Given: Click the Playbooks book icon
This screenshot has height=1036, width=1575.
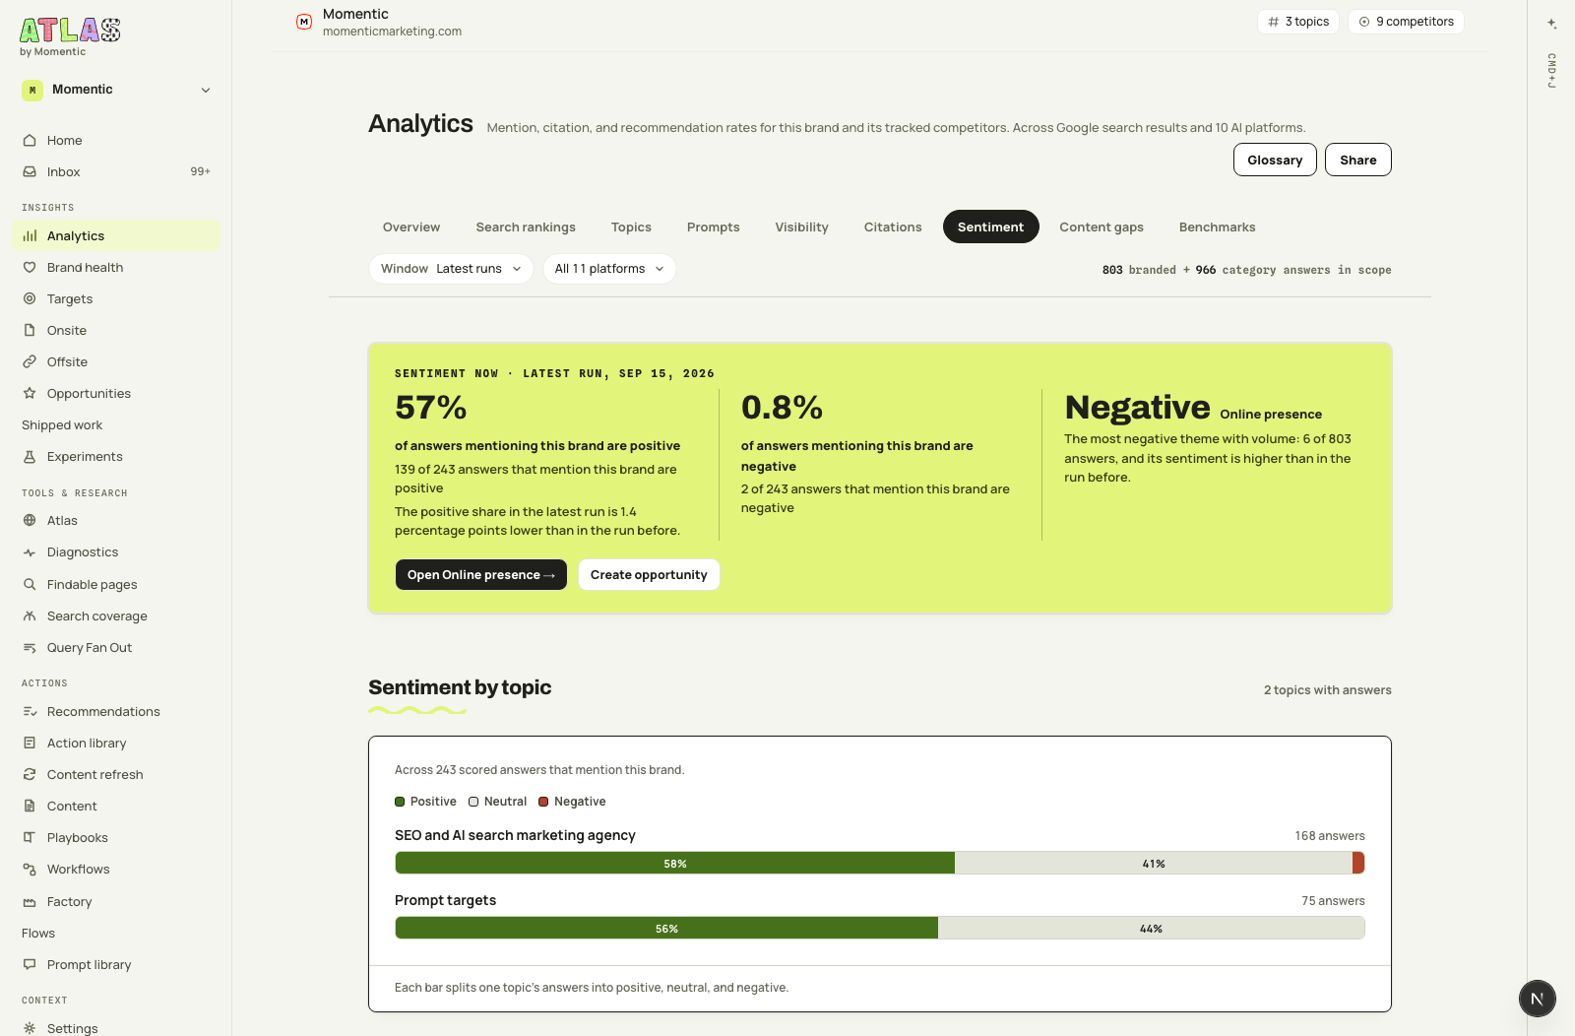Looking at the screenshot, I should coord(30,838).
